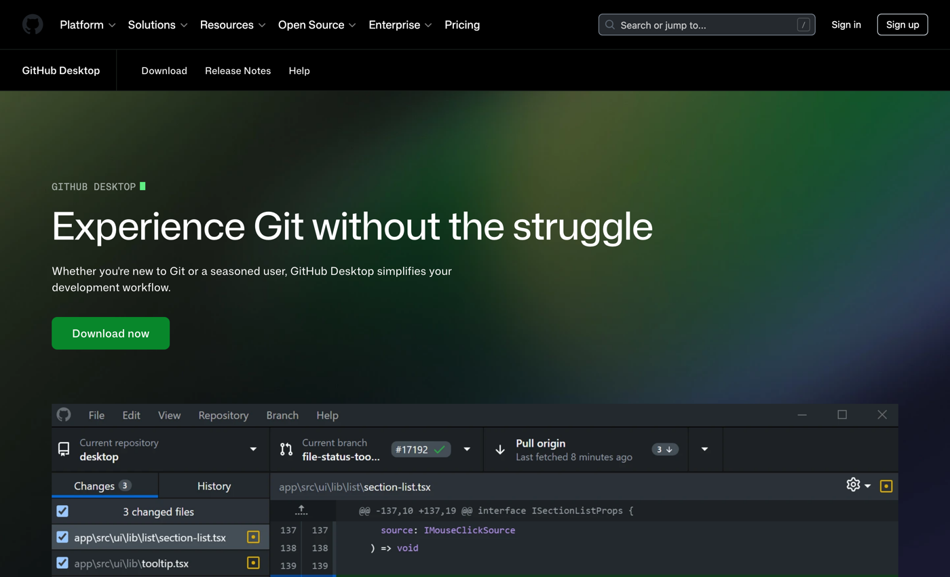Open the File menu in the Desktop app
Image resolution: width=950 pixels, height=577 pixels.
[96, 415]
